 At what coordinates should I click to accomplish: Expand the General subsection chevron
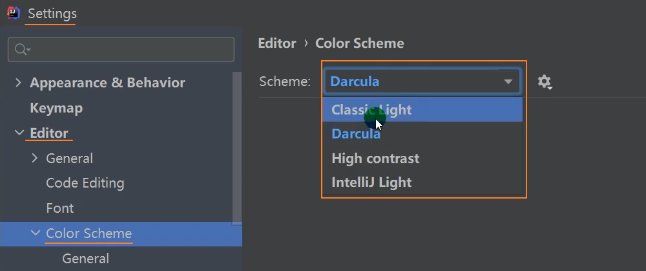click(x=35, y=158)
